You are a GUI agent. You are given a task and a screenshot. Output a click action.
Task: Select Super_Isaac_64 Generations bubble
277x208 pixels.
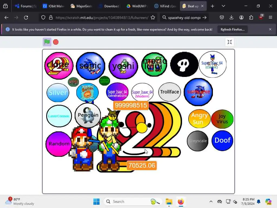tap(117, 92)
